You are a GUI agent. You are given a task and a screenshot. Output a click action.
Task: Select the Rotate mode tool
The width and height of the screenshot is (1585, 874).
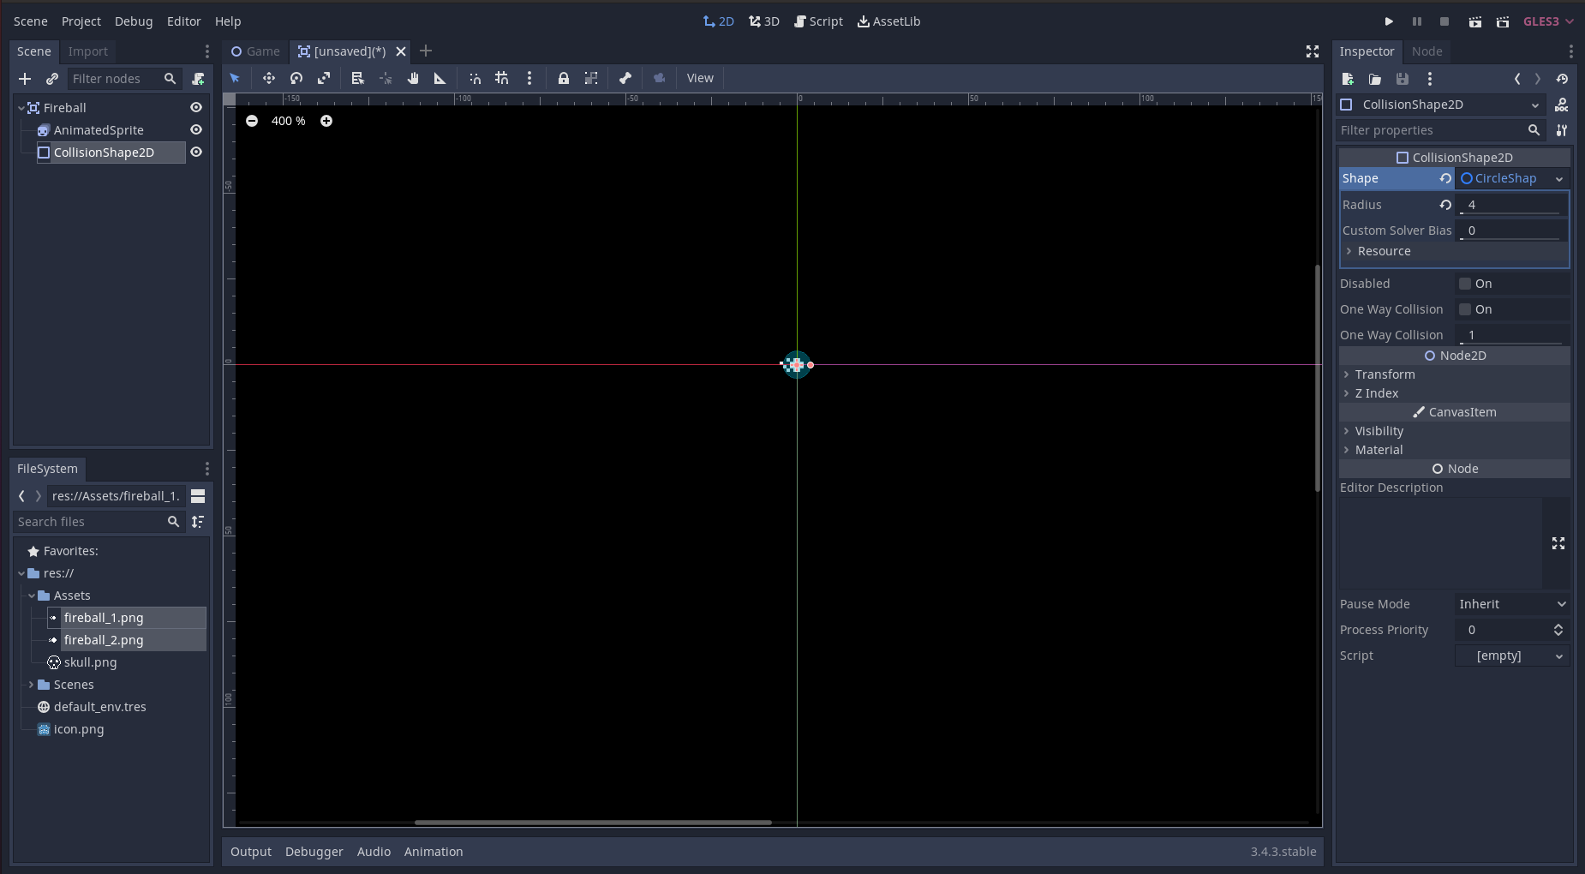point(296,78)
